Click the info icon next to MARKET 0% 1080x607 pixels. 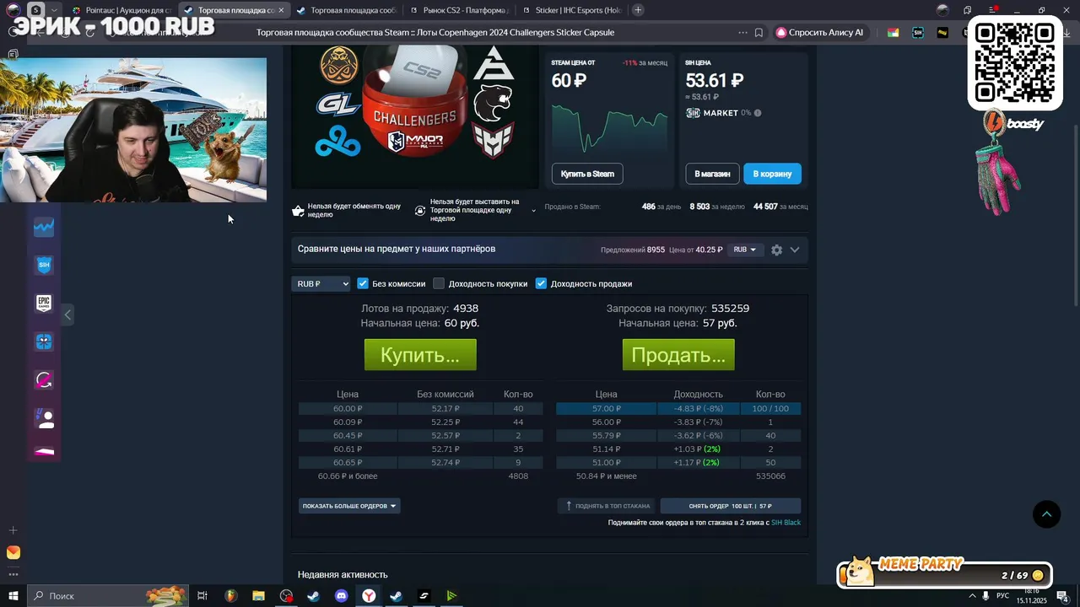(758, 113)
